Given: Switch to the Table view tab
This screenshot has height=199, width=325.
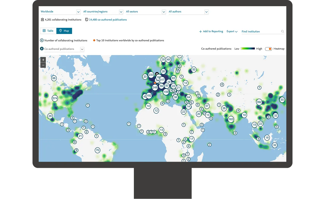Looking at the screenshot, I should coord(48,31).
